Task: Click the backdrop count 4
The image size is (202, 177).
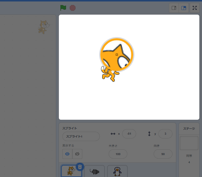Action: [189, 162]
